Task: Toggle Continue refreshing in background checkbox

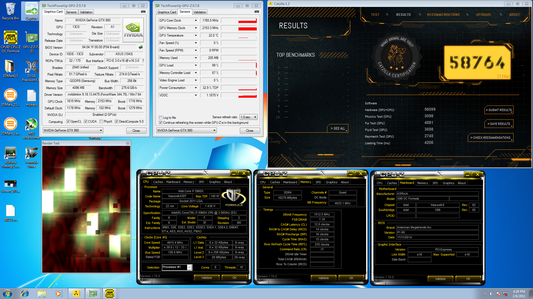Action: pos(160,123)
